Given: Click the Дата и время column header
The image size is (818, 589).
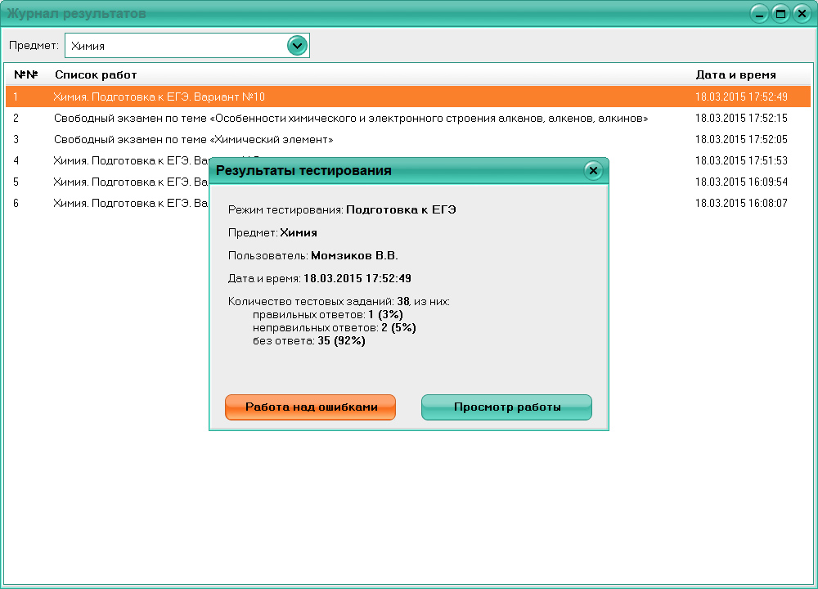Looking at the screenshot, I should coord(735,74).
